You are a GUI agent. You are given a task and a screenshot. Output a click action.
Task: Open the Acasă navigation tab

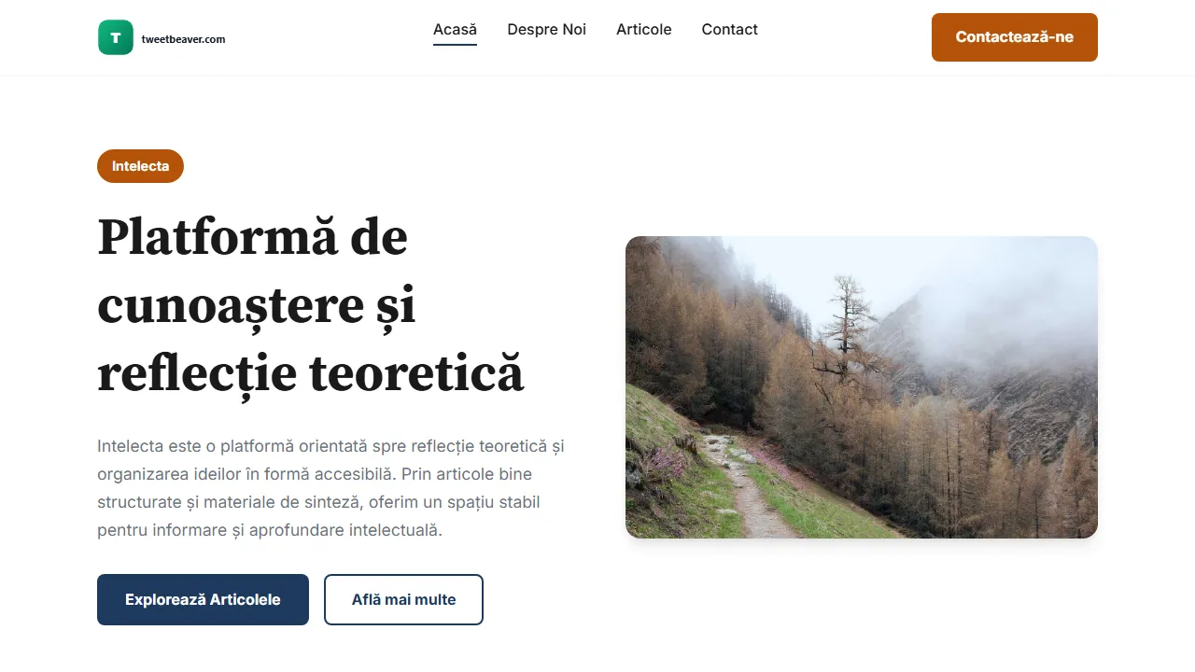(x=455, y=30)
